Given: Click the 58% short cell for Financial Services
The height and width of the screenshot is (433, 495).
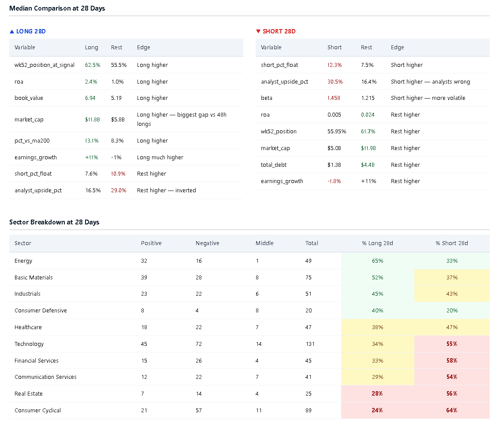Looking at the screenshot, I should (x=452, y=361).
